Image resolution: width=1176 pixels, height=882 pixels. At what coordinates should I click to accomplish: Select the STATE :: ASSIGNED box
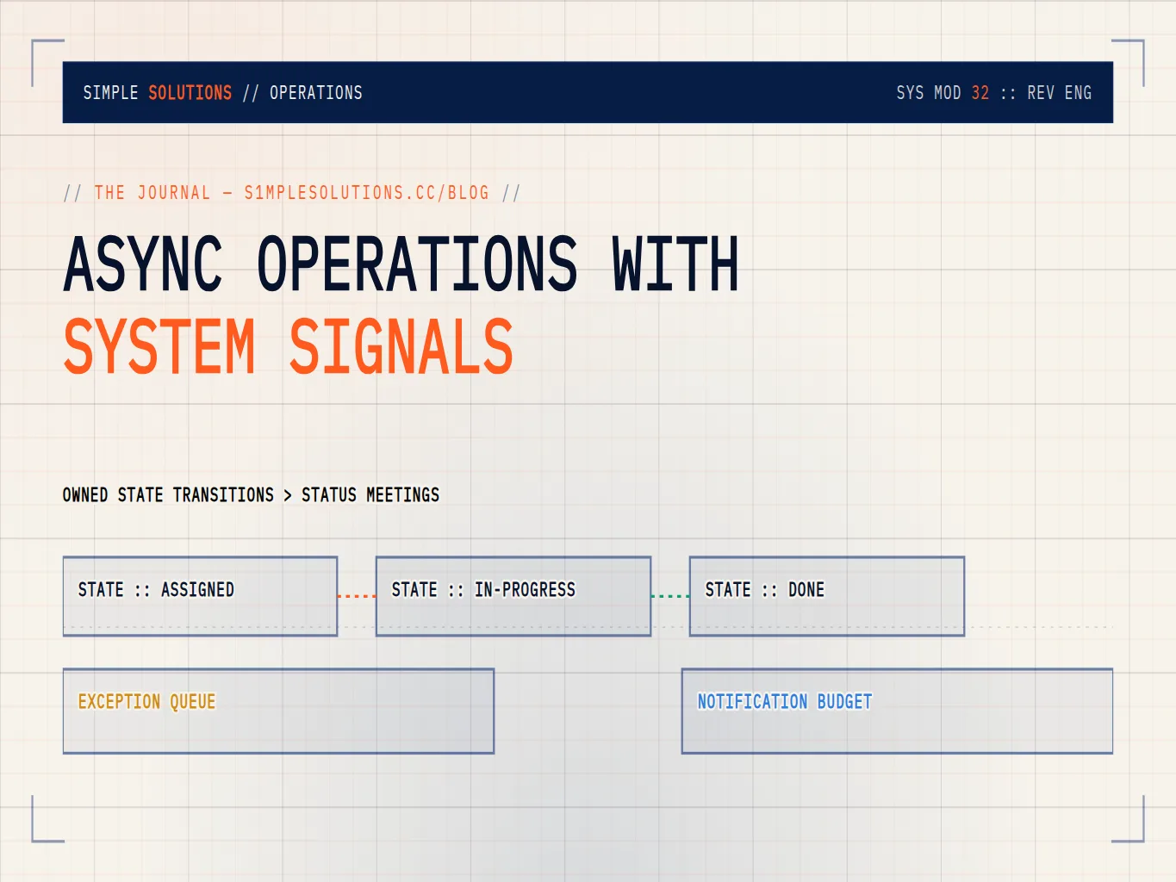(x=200, y=596)
